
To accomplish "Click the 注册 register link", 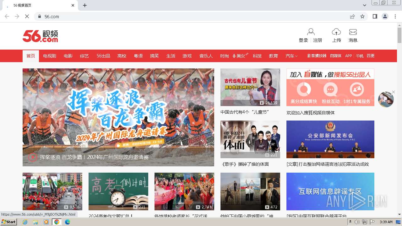I will click(x=318, y=40).
